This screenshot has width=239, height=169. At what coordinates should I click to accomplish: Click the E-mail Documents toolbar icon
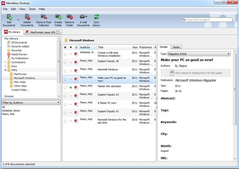click(x=83, y=20)
